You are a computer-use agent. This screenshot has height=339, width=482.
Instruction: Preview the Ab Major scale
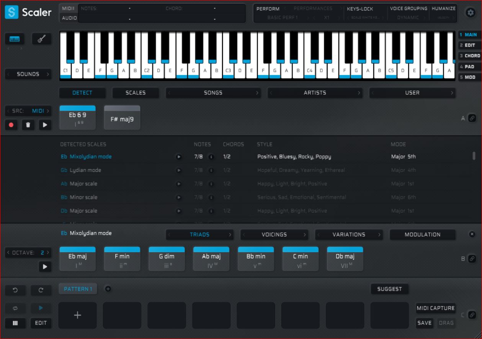click(x=178, y=184)
